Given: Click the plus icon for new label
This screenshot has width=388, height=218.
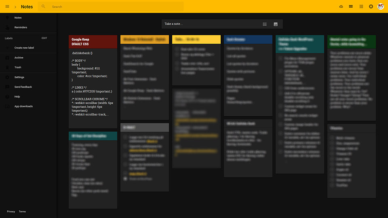Looking at the screenshot, I should (7, 48).
